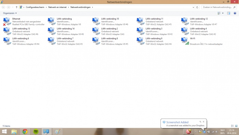This screenshot has width=239, height=135.
Task: Click the 'Broadcom 802.11n-netwerkadapter' text
Action: pyautogui.click(x=206, y=44)
